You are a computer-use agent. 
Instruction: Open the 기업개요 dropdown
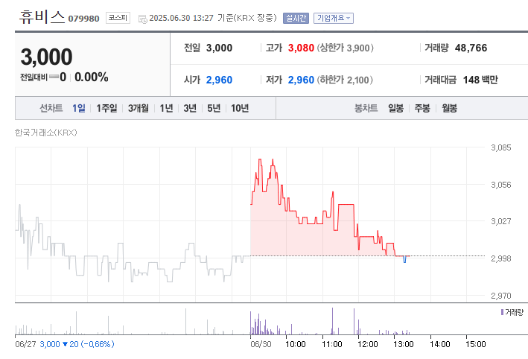point(334,18)
